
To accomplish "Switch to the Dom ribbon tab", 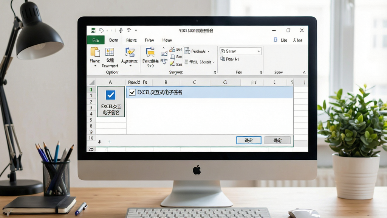I will tap(113, 40).
